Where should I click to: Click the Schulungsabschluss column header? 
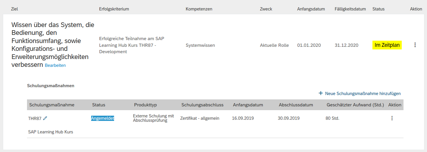202,105
